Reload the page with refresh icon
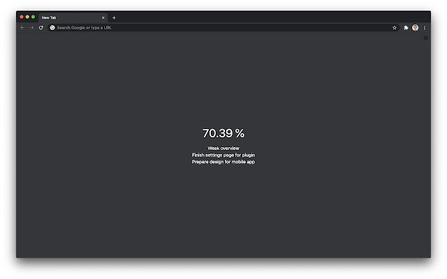 pyautogui.click(x=41, y=28)
